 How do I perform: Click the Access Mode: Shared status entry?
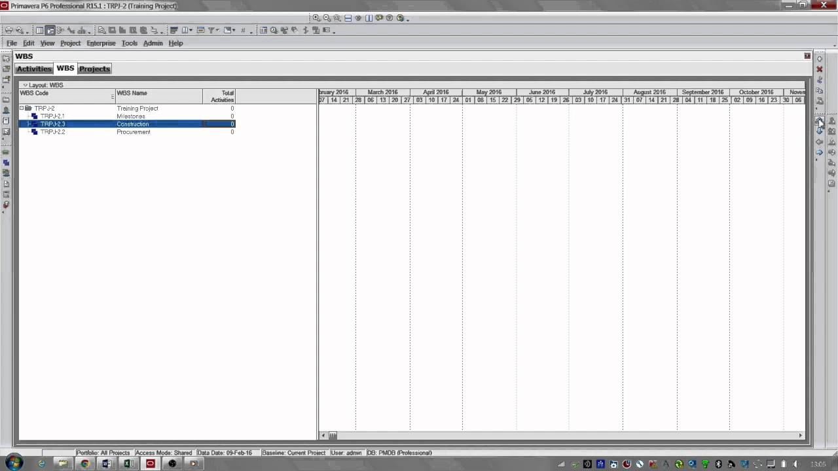(164, 453)
